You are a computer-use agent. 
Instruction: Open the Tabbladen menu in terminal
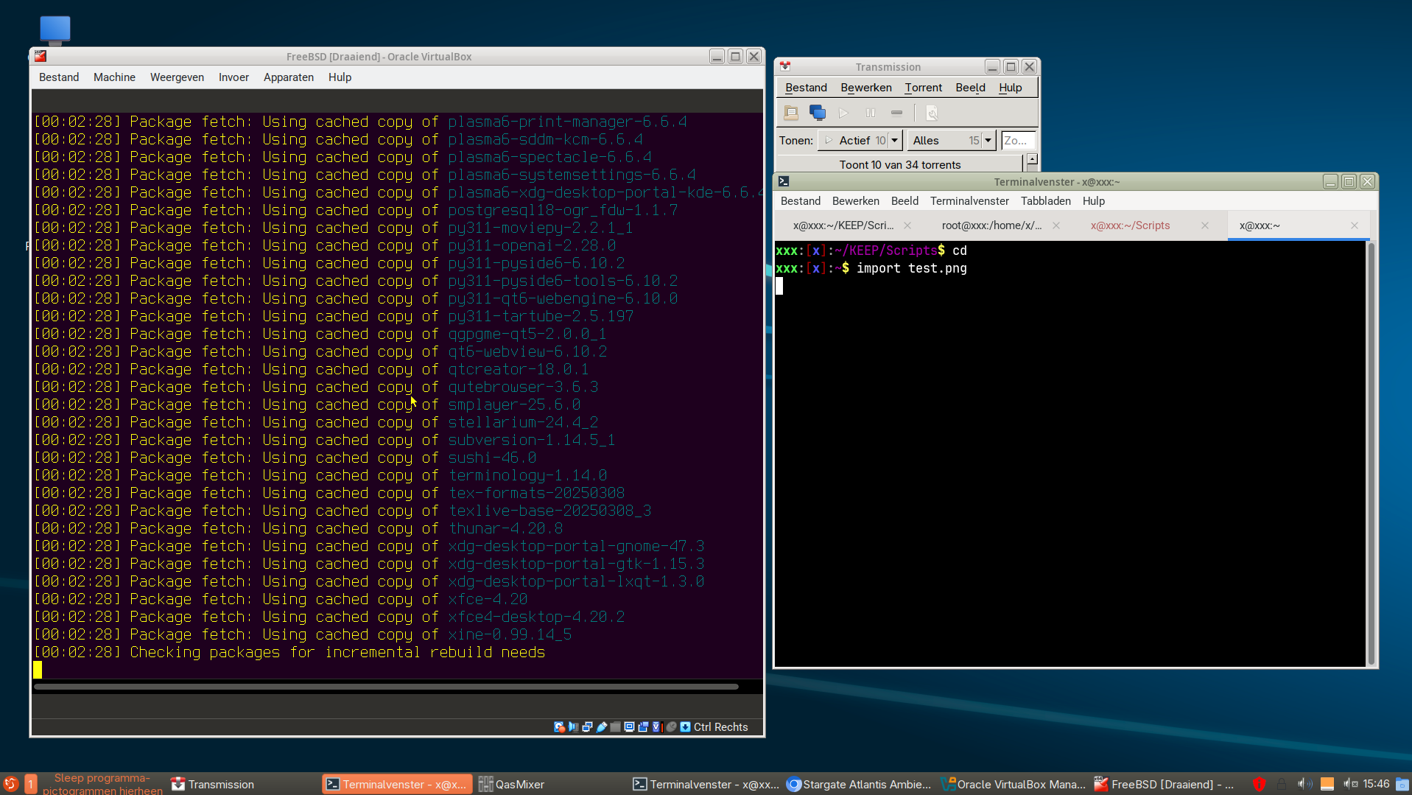click(1045, 200)
